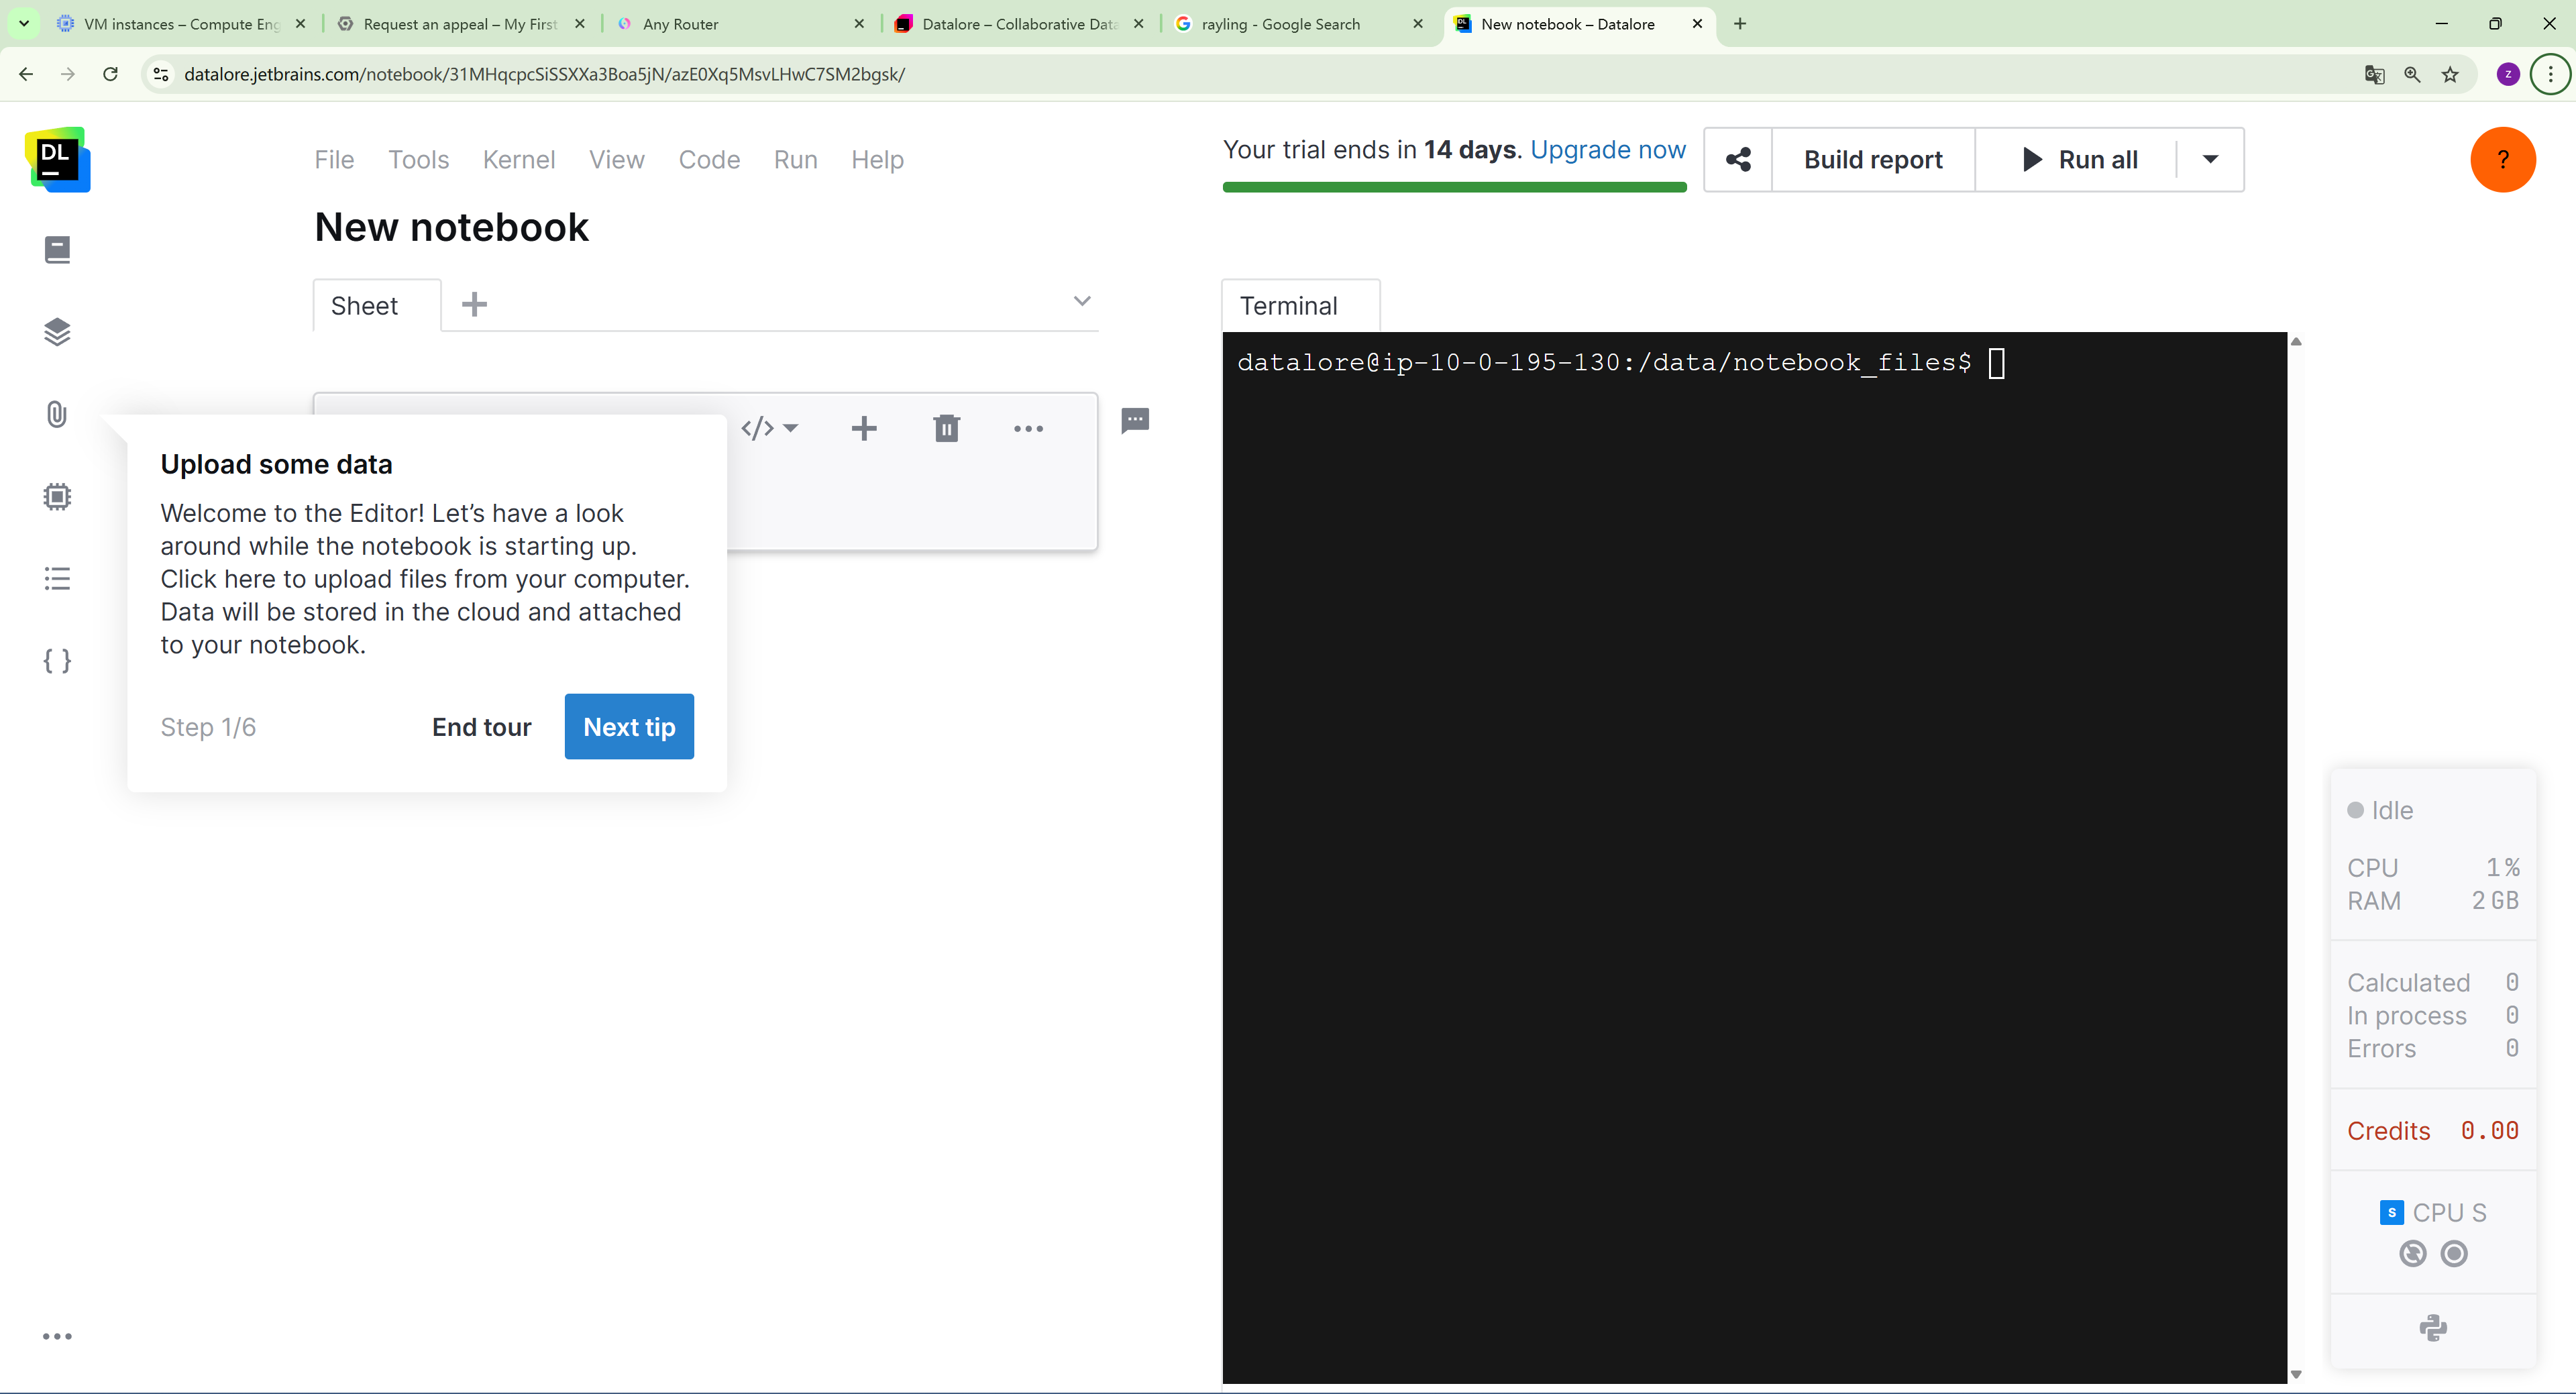Open cell more options ellipsis
This screenshot has width=2576, height=1394.
click(1028, 428)
